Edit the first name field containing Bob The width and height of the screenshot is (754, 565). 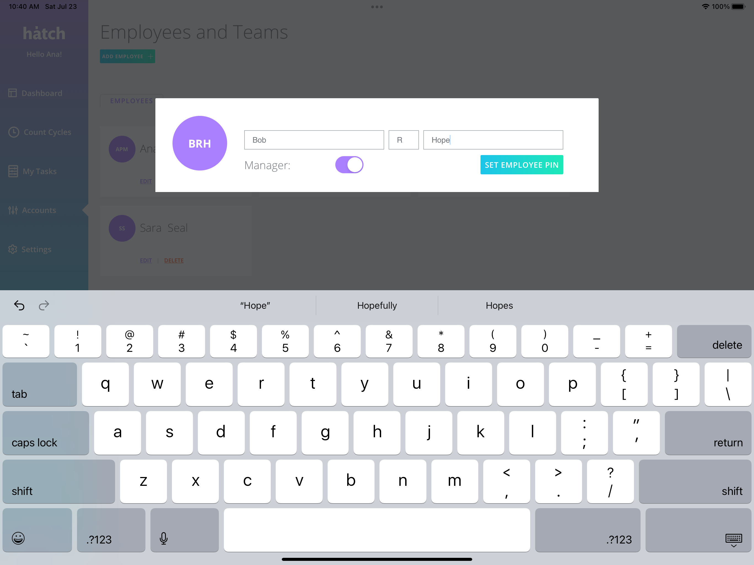coord(314,140)
